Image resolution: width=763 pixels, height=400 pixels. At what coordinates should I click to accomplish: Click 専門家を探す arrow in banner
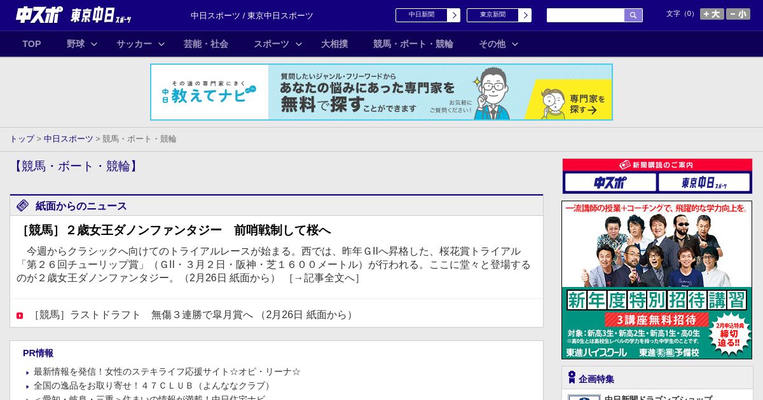coord(592,110)
